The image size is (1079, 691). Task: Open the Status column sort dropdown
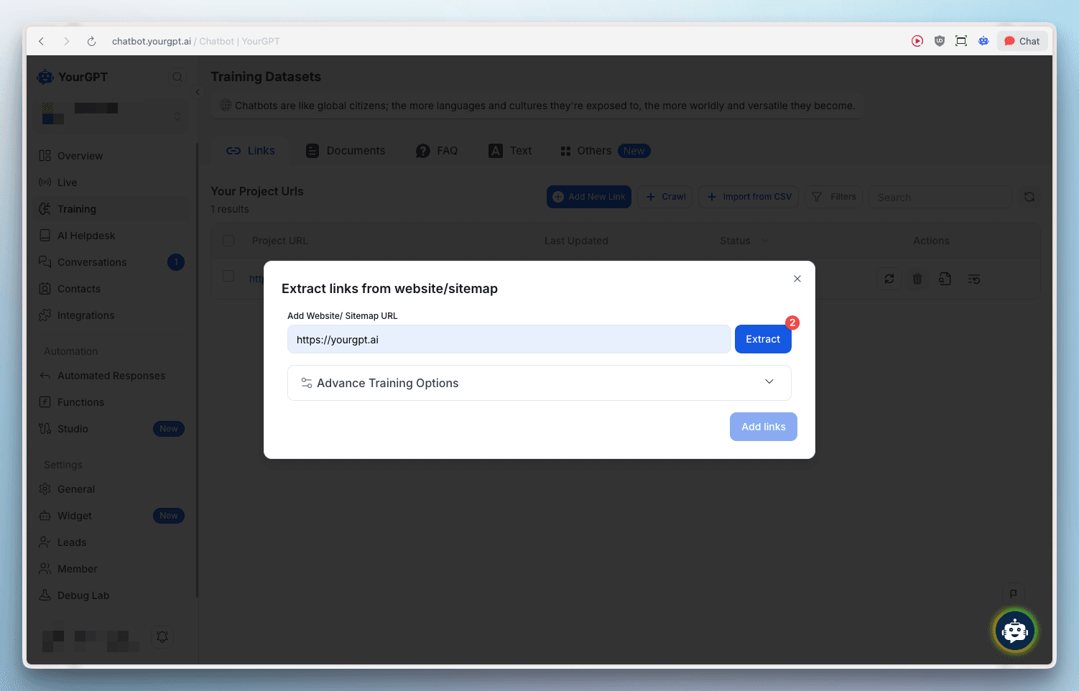pyautogui.click(x=764, y=241)
